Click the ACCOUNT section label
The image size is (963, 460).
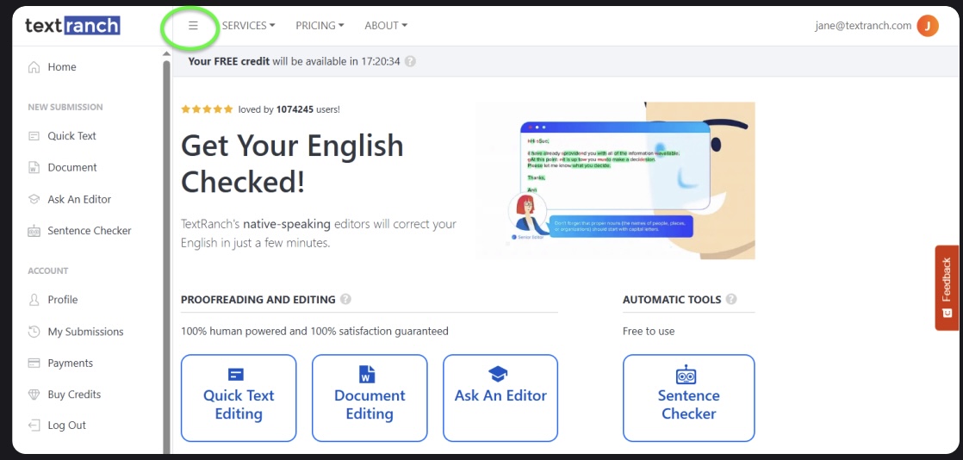(x=48, y=270)
